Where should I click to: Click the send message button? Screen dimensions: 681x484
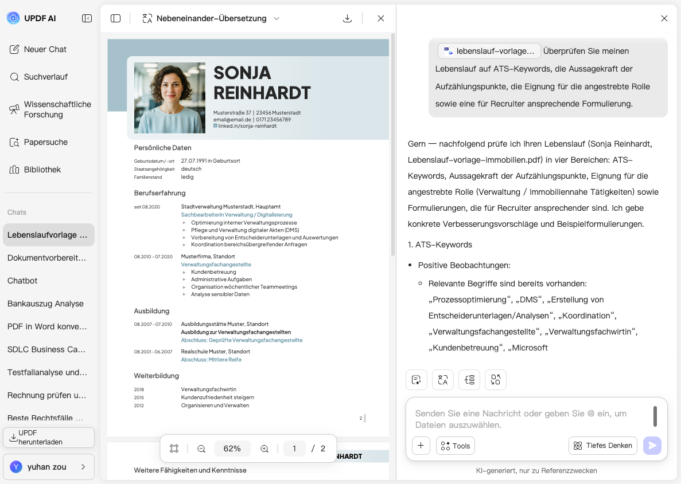[x=652, y=446]
